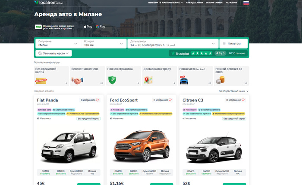Click the Trustpilot star logo
This screenshot has width=302, height=185.
(x=173, y=53)
